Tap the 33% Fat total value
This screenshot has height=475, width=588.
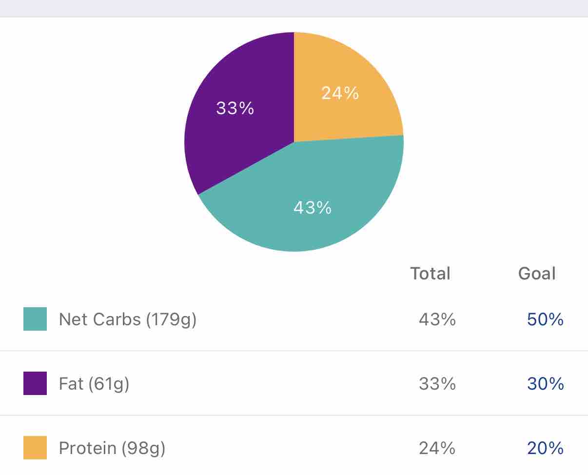(437, 384)
